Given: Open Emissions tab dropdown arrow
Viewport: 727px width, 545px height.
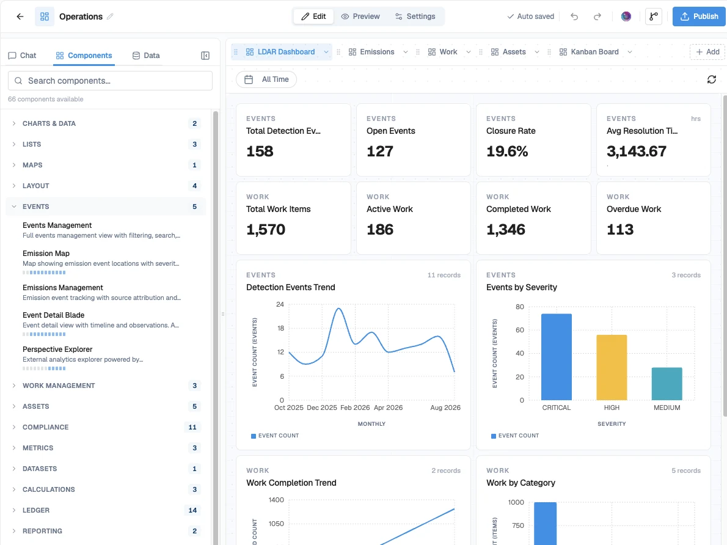Looking at the screenshot, I should (405, 52).
